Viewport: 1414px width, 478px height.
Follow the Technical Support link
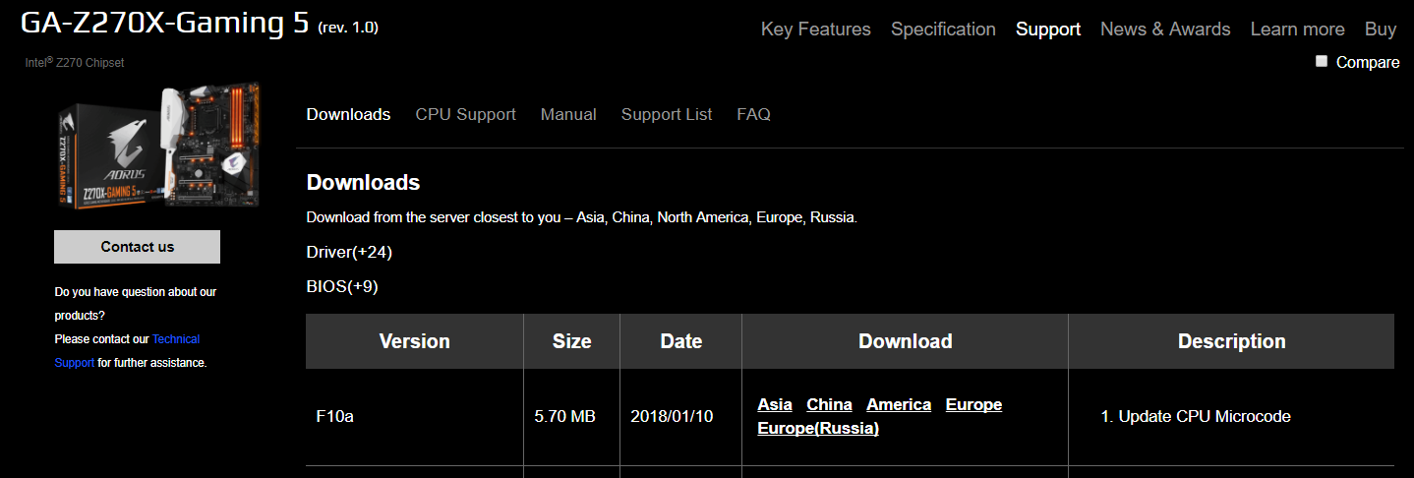pos(175,339)
